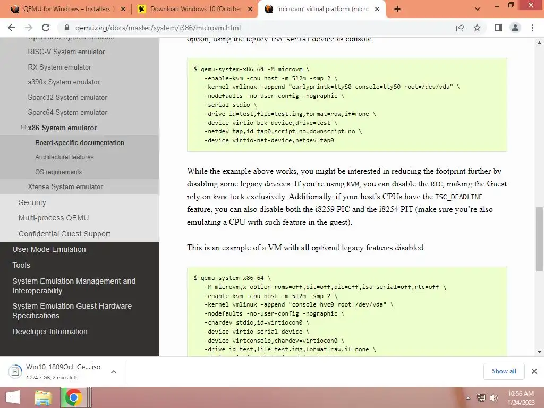Open the Chrome side panel

(x=498, y=28)
